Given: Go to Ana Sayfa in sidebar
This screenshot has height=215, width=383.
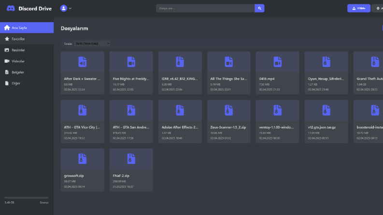Looking at the screenshot, I should [27, 27].
